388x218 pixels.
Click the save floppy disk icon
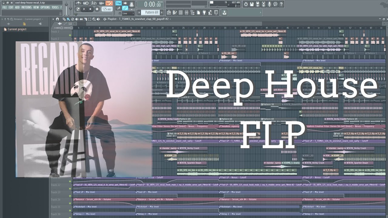[252, 4]
